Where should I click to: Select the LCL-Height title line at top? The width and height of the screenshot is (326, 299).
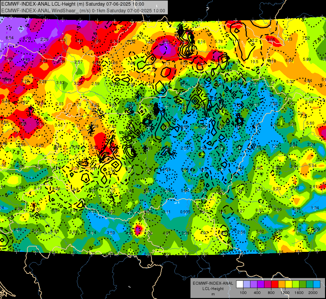tap(73, 4)
